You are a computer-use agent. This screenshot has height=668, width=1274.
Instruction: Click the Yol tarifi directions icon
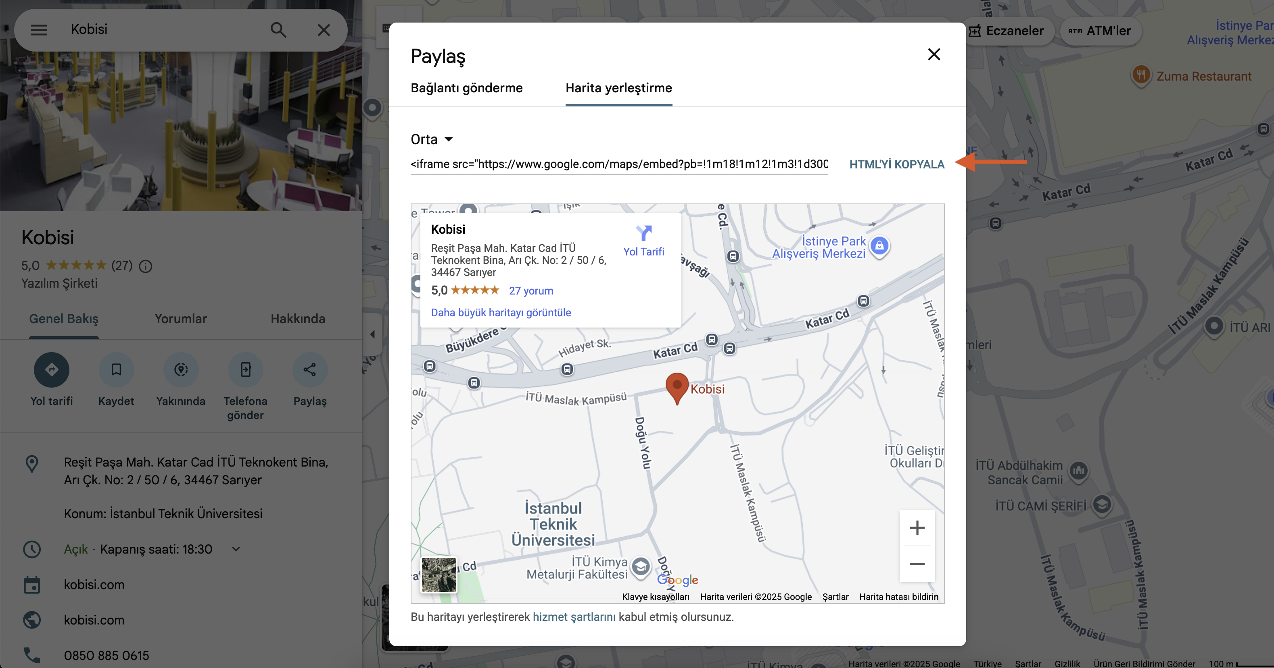(51, 369)
